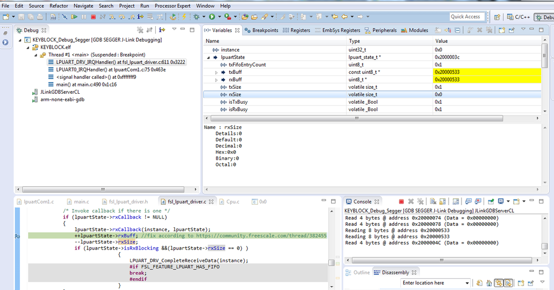Click Disassembly Home icon
Screen dimensions: 554x290
(x=489, y=283)
